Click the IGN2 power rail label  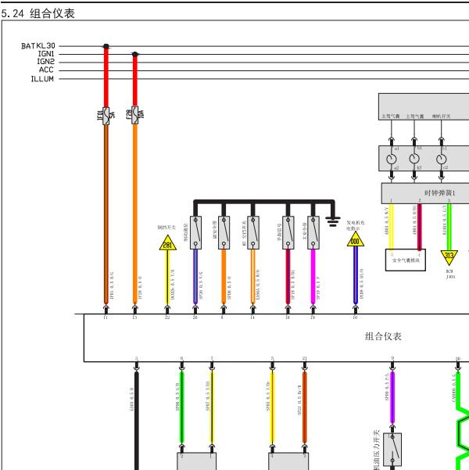click(x=46, y=62)
